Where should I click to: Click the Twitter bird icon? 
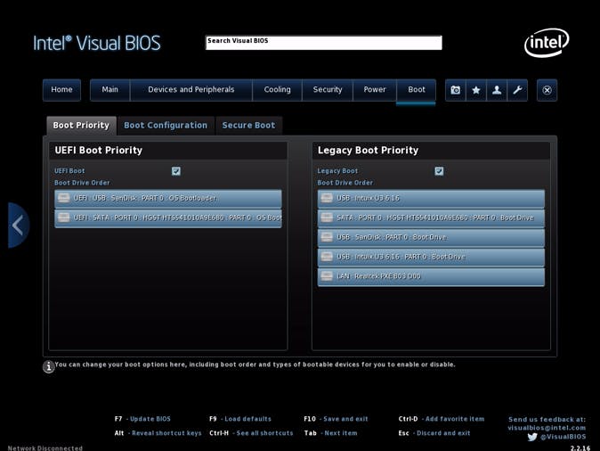coord(532,437)
